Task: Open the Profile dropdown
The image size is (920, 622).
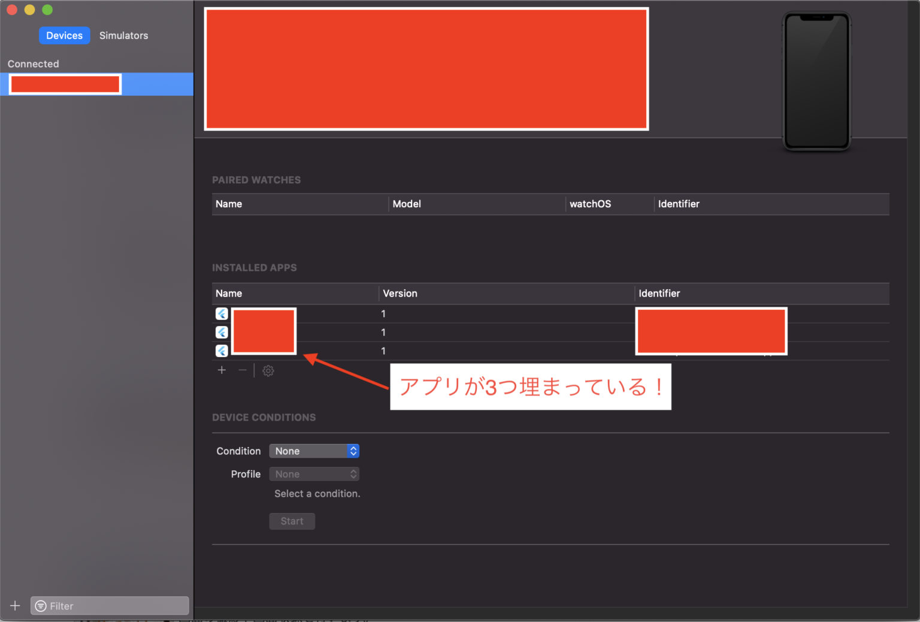Action: (x=310, y=473)
